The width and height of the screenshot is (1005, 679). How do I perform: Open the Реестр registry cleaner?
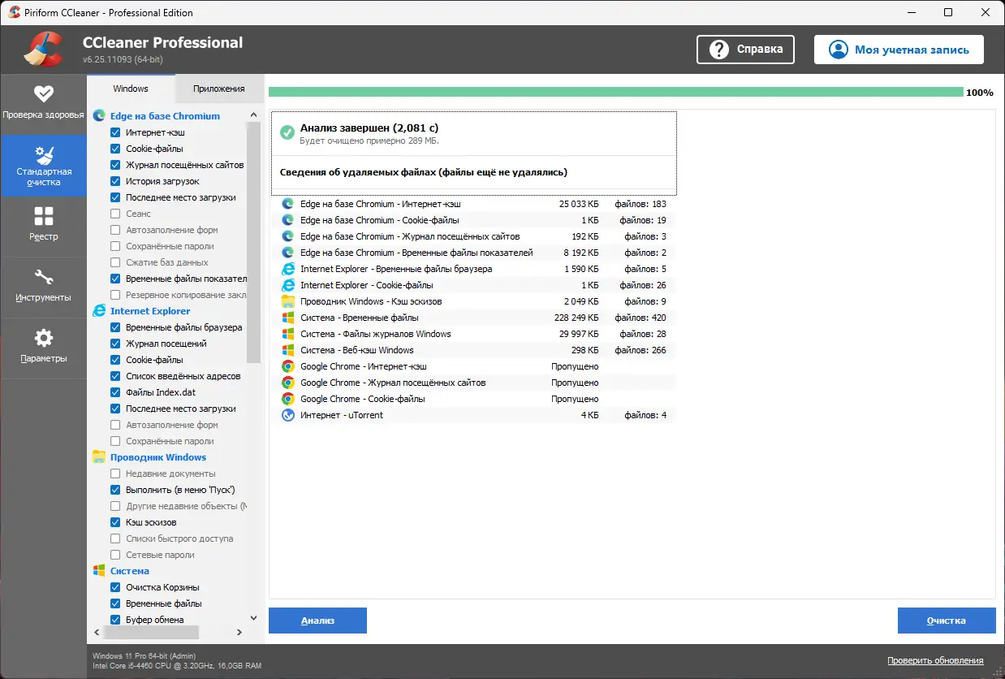43,226
